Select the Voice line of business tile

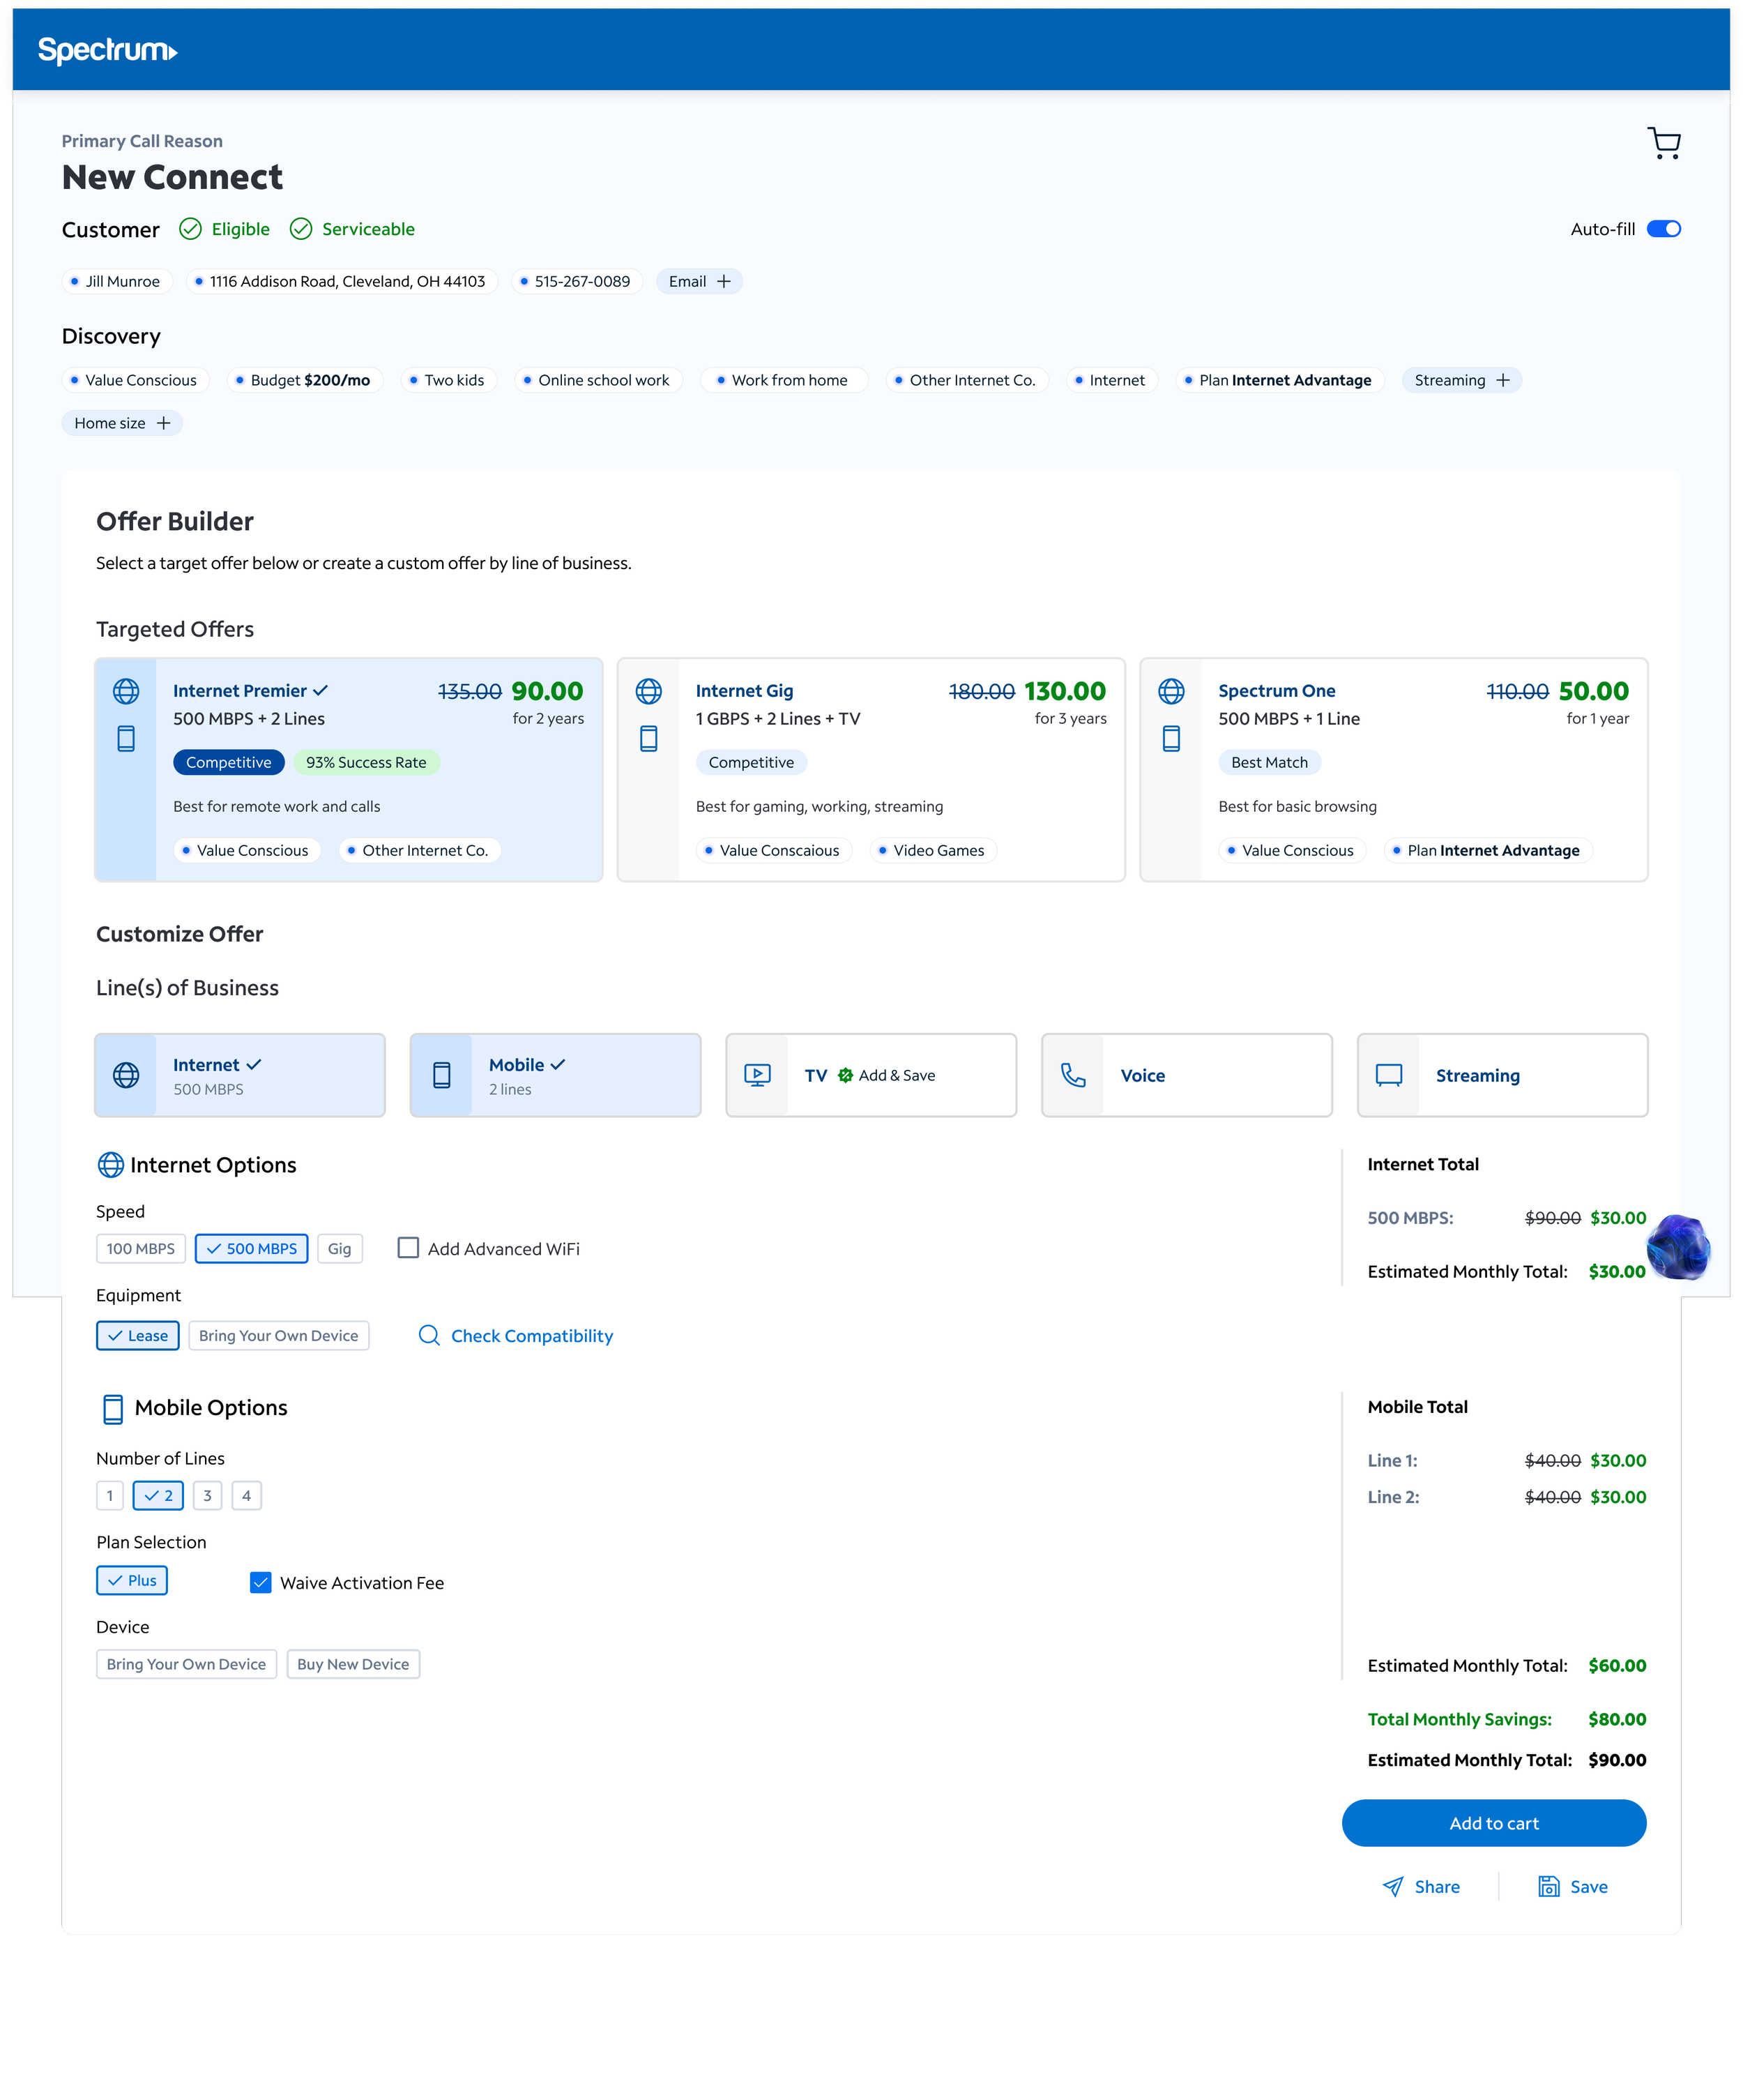tap(1187, 1076)
